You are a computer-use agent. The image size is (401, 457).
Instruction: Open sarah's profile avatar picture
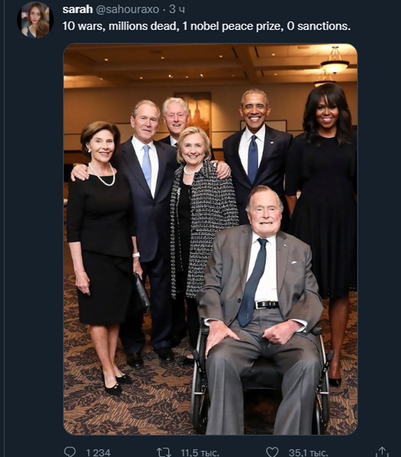(x=35, y=20)
